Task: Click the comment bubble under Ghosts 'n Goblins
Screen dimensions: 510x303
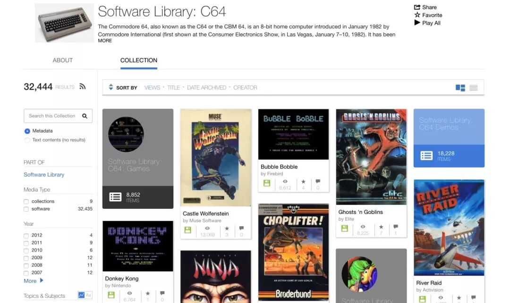Action: pyautogui.click(x=396, y=227)
